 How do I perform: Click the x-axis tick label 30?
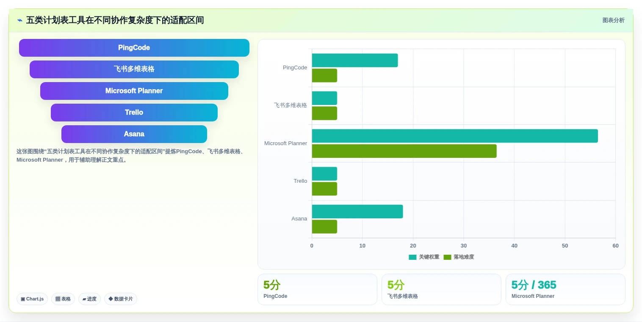tap(464, 246)
